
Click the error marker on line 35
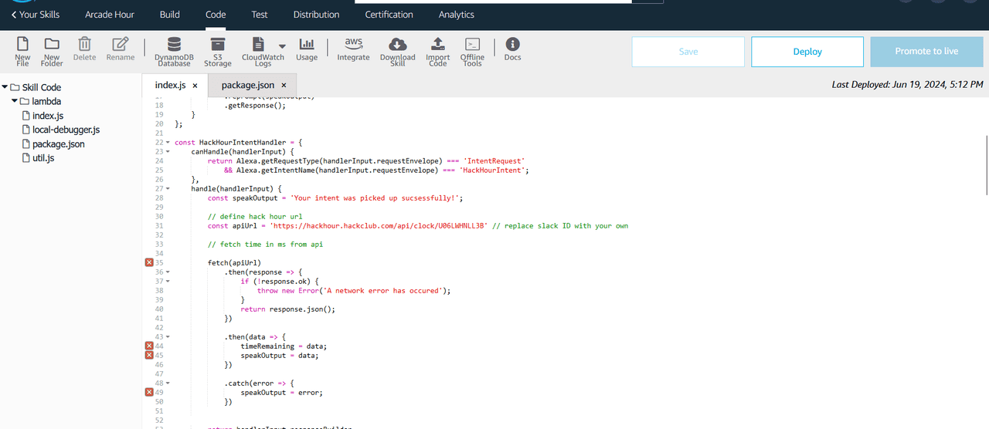149,263
